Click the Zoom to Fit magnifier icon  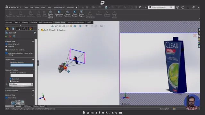pos(56,26)
